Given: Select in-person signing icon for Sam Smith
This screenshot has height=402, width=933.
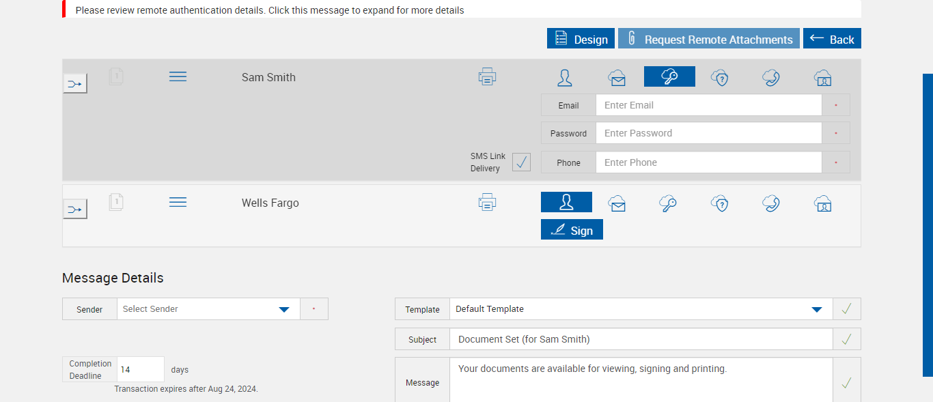Looking at the screenshot, I should 565,78.
